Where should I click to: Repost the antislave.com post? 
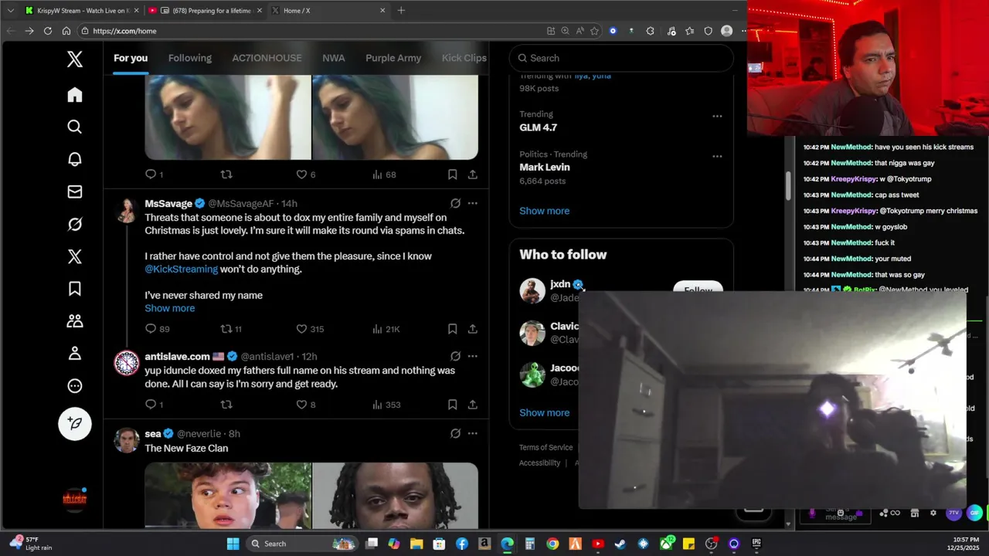pyautogui.click(x=226, y=405)
